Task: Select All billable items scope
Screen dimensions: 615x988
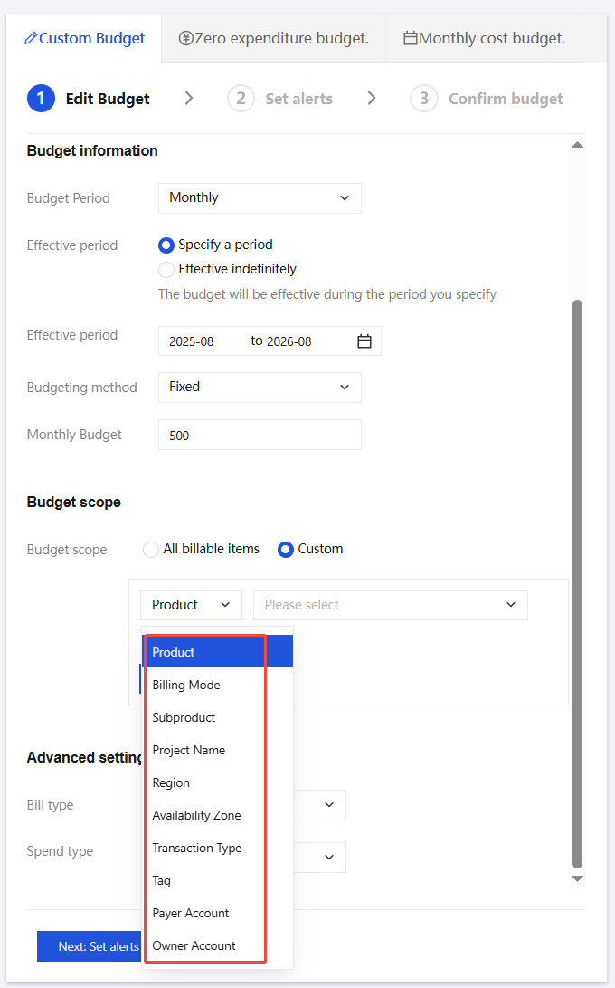Action: point(151,550)
